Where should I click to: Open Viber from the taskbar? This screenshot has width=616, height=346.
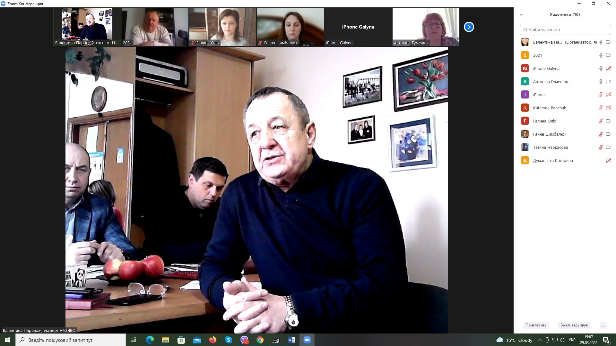coord(244,340)
